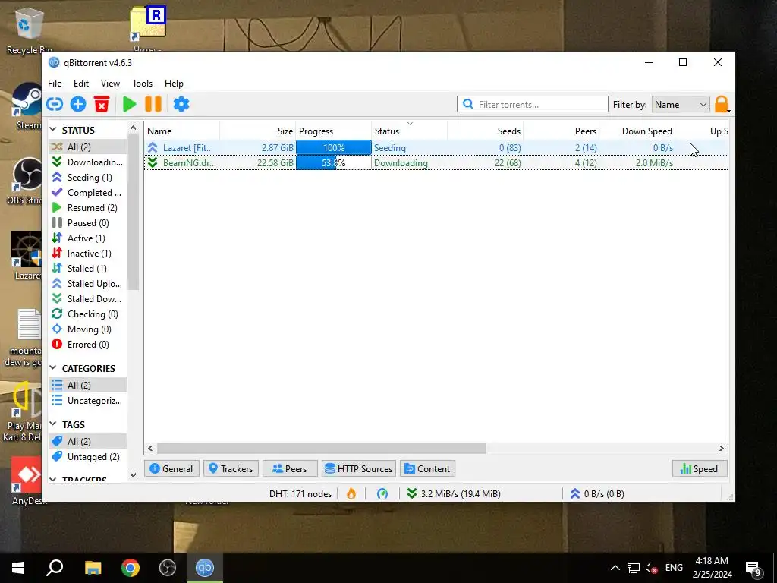Select the Stalled (1) filter
This screenshot has height=583, width=777.
tap(87, 269)
